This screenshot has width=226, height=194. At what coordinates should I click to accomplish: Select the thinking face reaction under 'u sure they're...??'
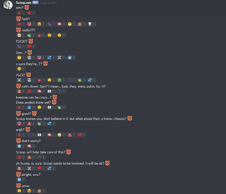pyautogui.click(x=21, y=69)
